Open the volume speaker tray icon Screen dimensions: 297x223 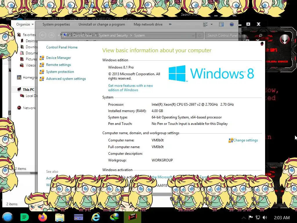click(x=265, y=217)
